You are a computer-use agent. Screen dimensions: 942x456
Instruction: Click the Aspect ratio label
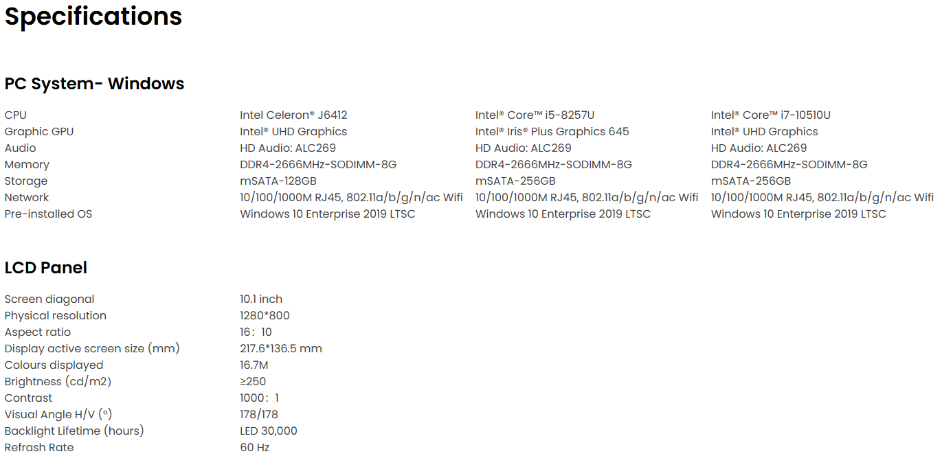click(37, 332)
